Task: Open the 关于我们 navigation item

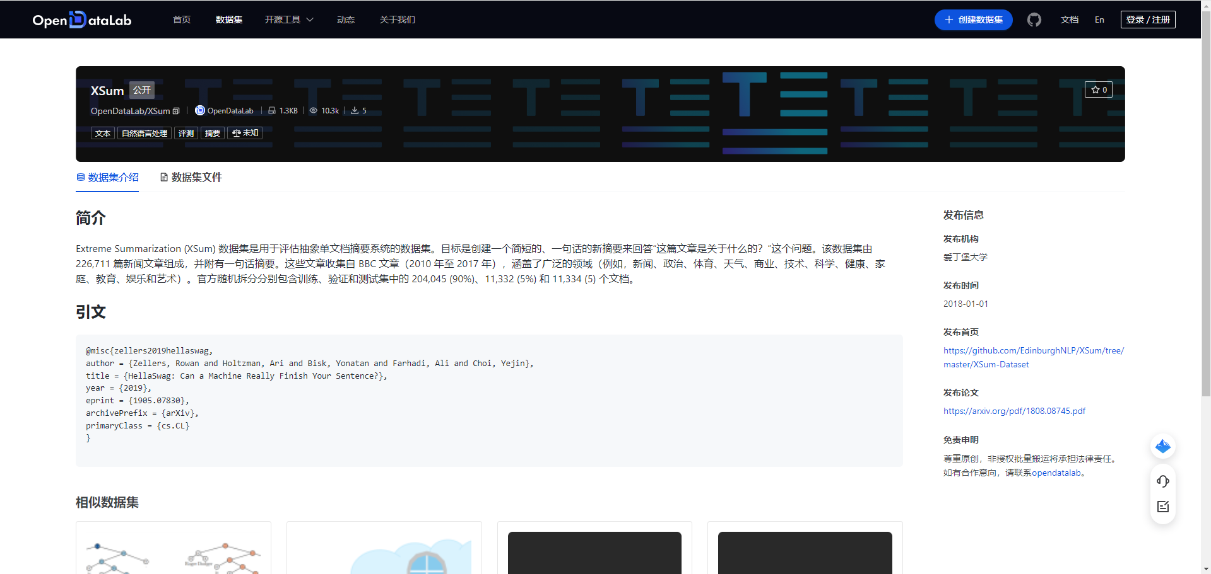Action: coord(398,20)
